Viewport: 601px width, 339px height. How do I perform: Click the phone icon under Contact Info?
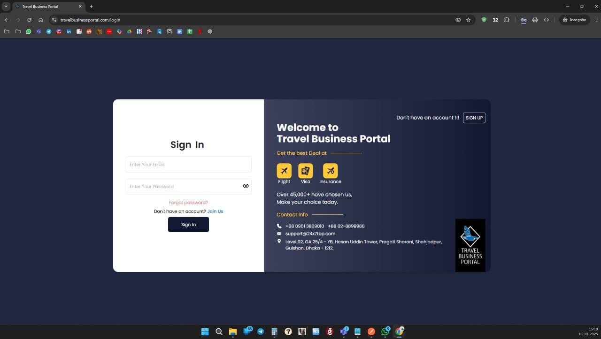click(x=279, y=226)
